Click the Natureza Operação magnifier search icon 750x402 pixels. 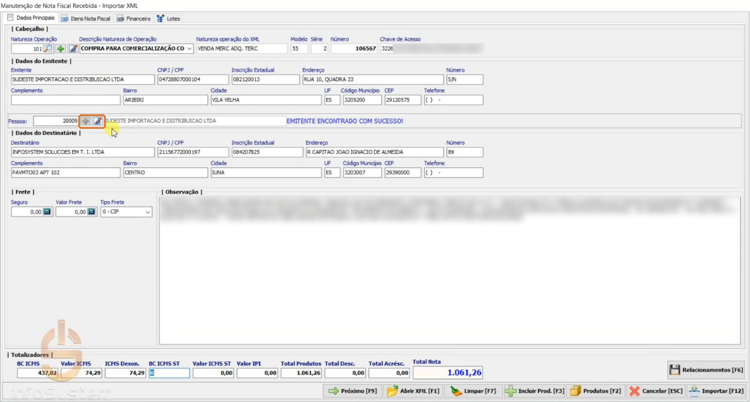coord(48,49)
